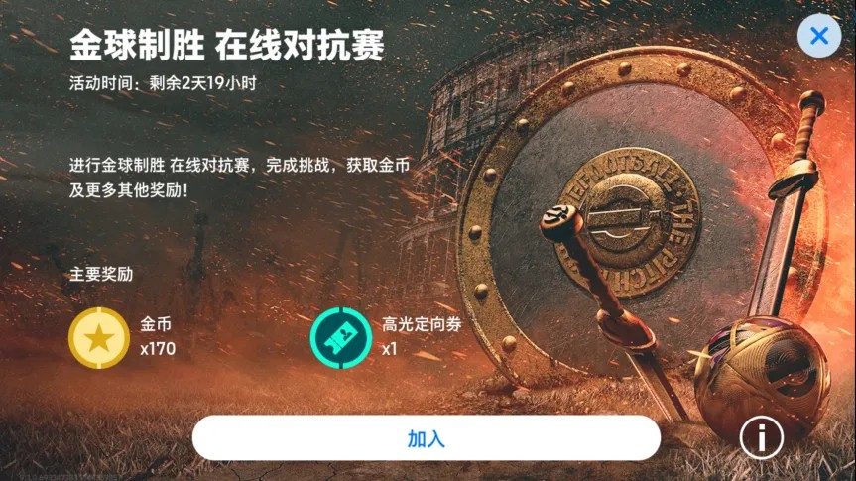Open the event info icon
856x481 pixels.
pos(762,437)
